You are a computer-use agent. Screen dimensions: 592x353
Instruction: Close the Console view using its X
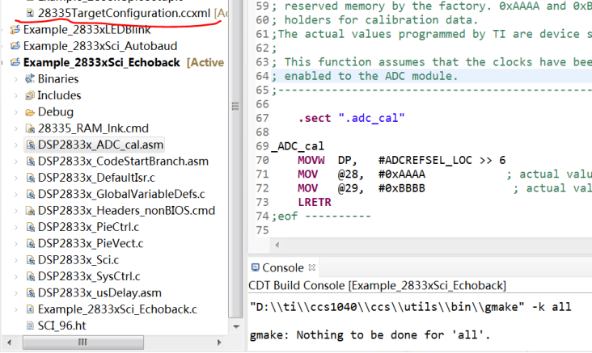pyautogui.click(x=312, y=267)
